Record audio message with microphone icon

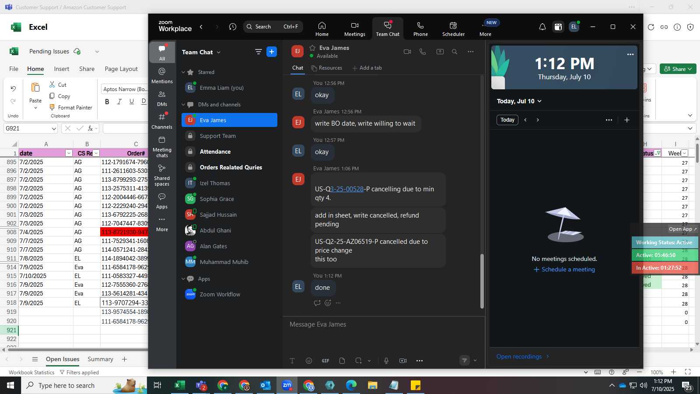(x=386, y=361)
